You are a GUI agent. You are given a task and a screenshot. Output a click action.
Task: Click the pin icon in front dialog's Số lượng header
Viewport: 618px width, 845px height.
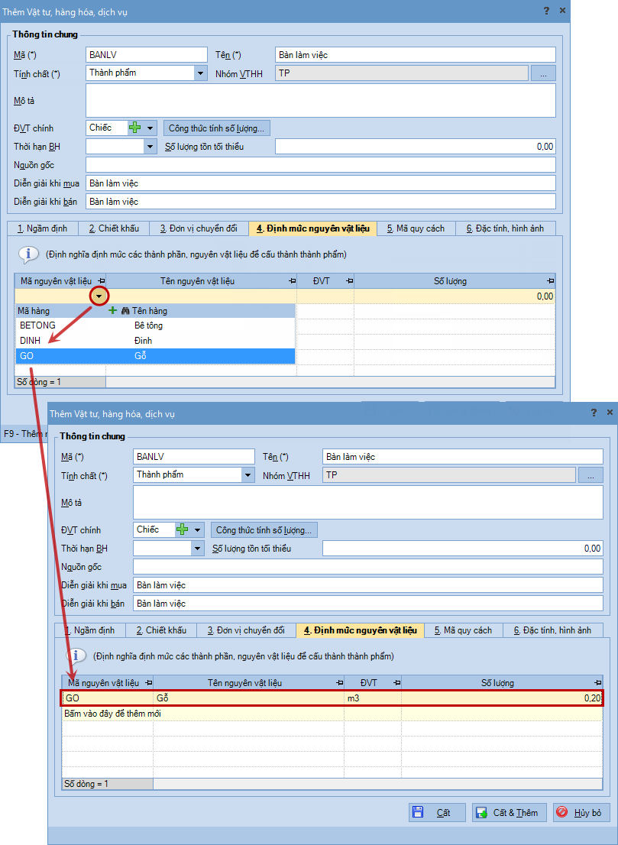[598, 683]
